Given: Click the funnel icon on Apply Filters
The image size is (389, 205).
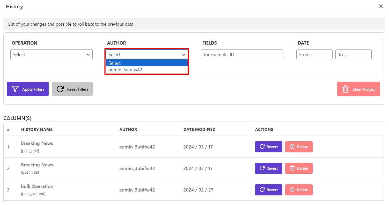Looking at the screenshot, I should click(x=15, y=89).
